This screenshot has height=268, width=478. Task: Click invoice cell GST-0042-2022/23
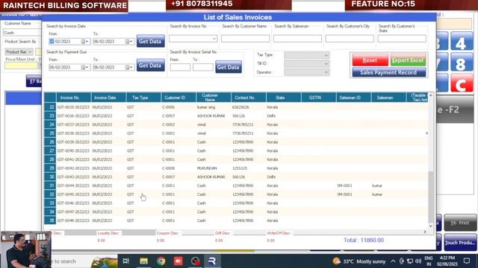(73, 168)
